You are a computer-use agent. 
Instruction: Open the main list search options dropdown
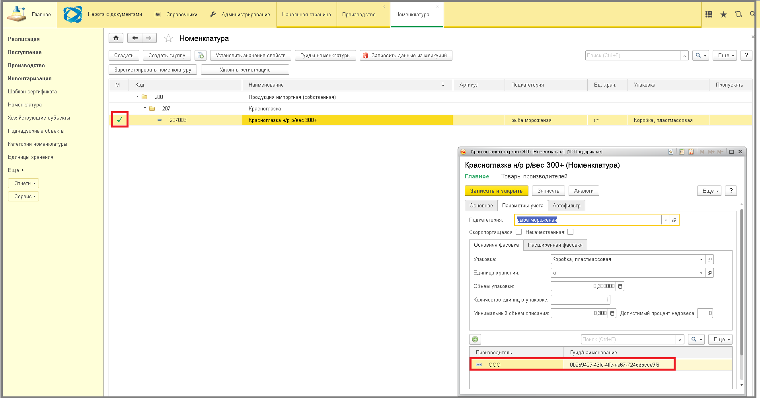point(701,55)
